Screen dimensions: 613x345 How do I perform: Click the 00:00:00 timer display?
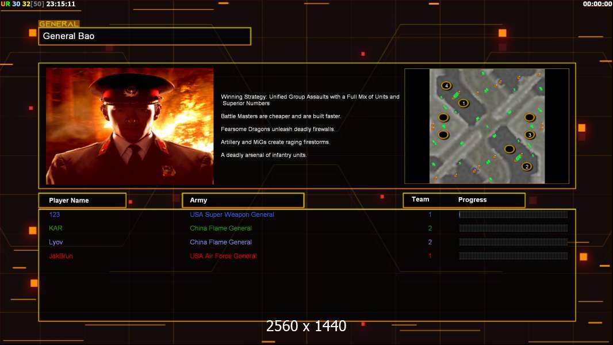tap(597, 4)
